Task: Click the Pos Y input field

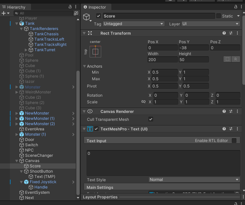Action: coord(193,48)
